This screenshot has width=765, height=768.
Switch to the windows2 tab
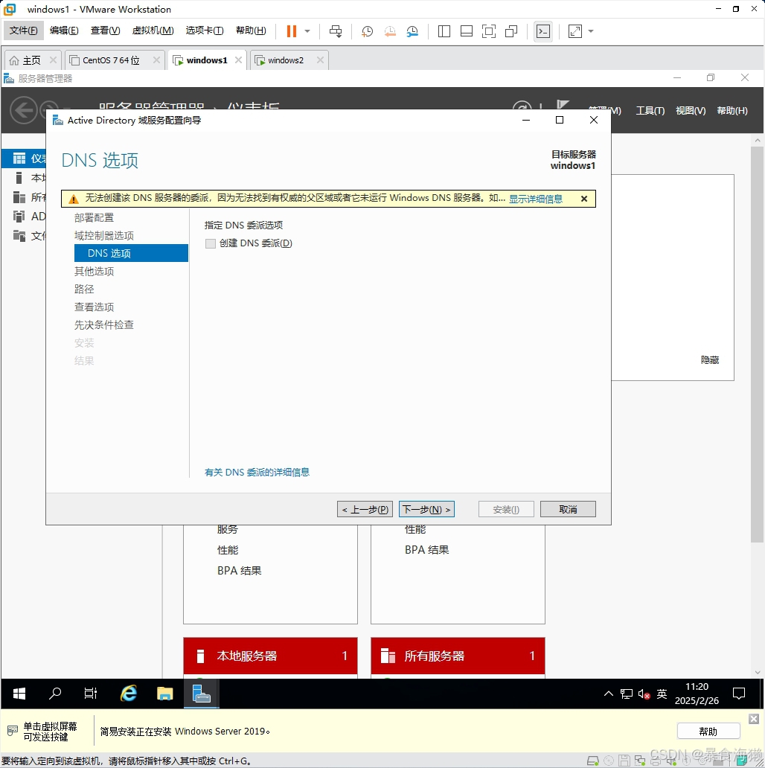286,60
